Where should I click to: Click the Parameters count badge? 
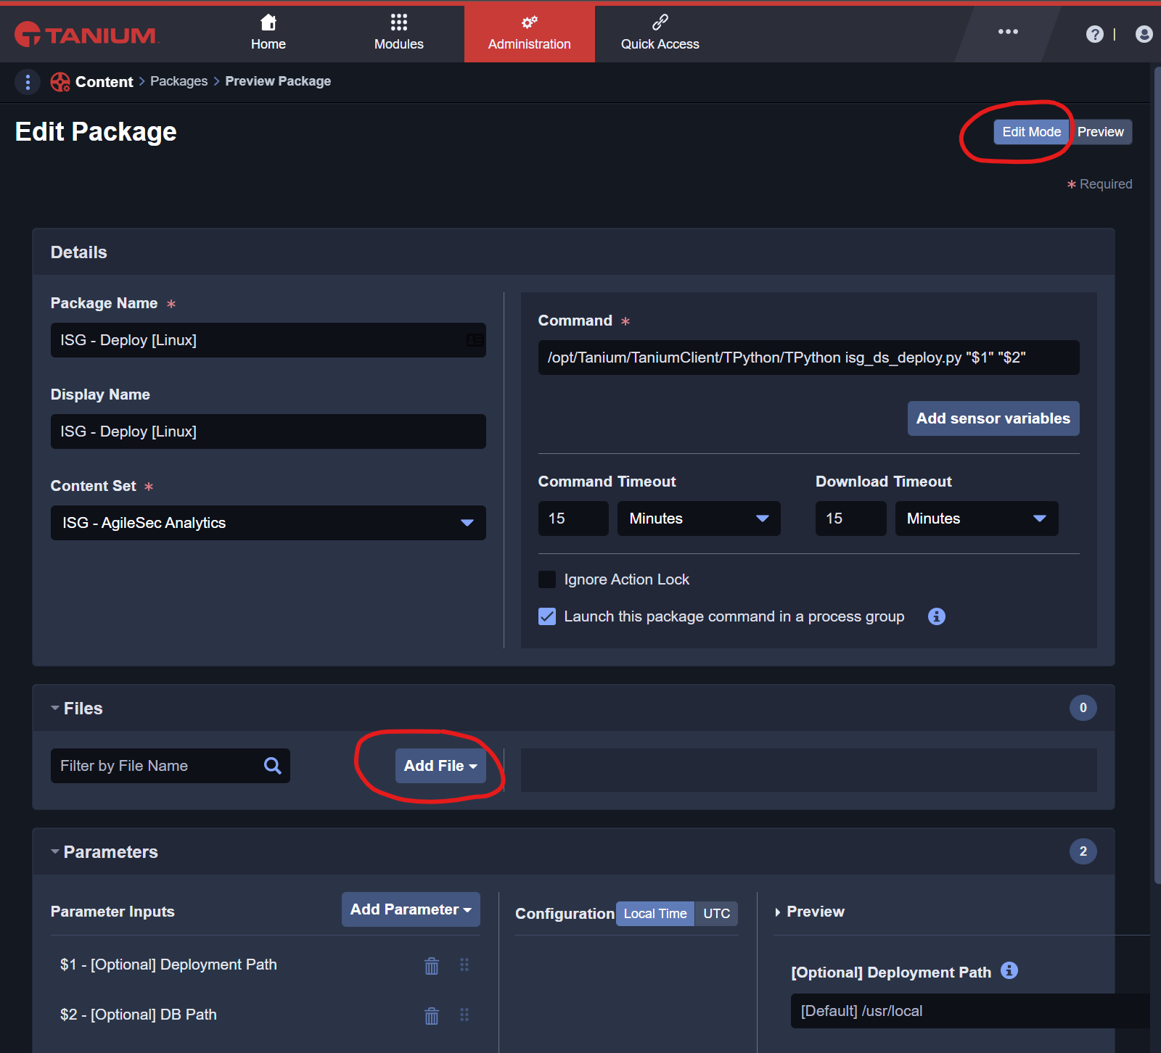coord(1083,851)
